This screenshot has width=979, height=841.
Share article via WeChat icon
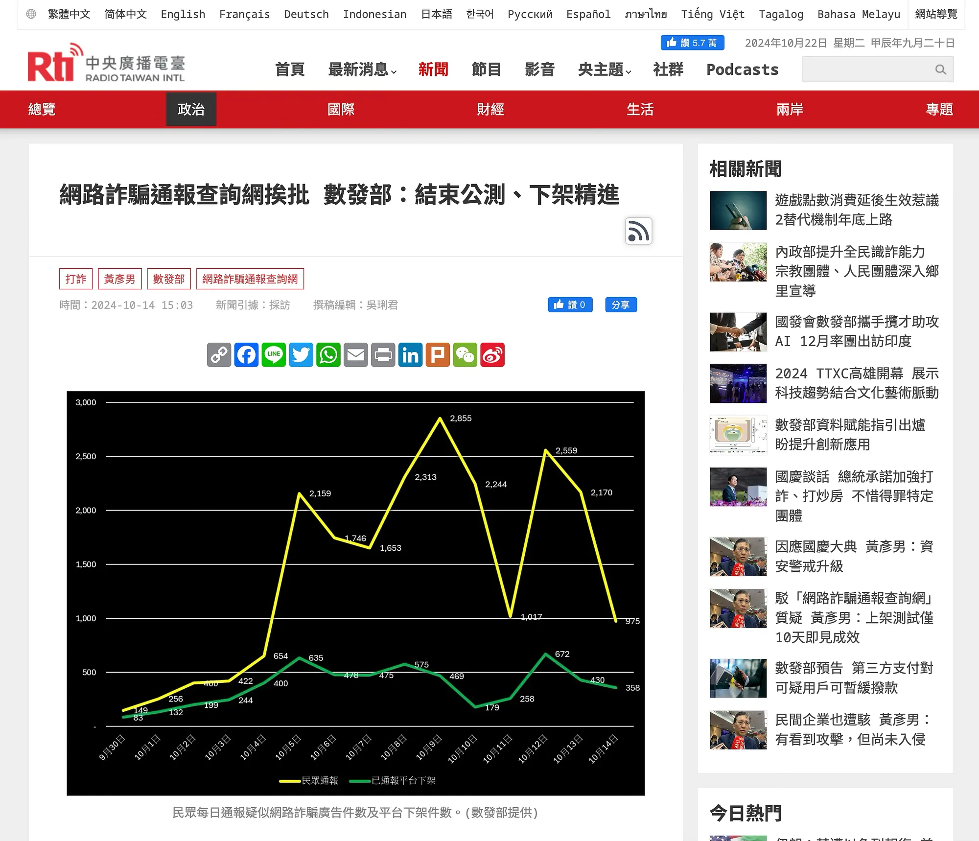(465, 355)
